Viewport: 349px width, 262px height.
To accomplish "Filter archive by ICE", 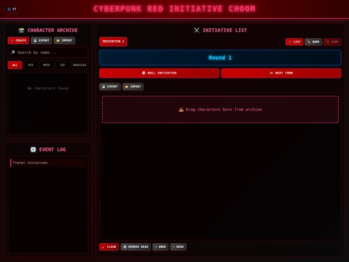I will 62,65.
